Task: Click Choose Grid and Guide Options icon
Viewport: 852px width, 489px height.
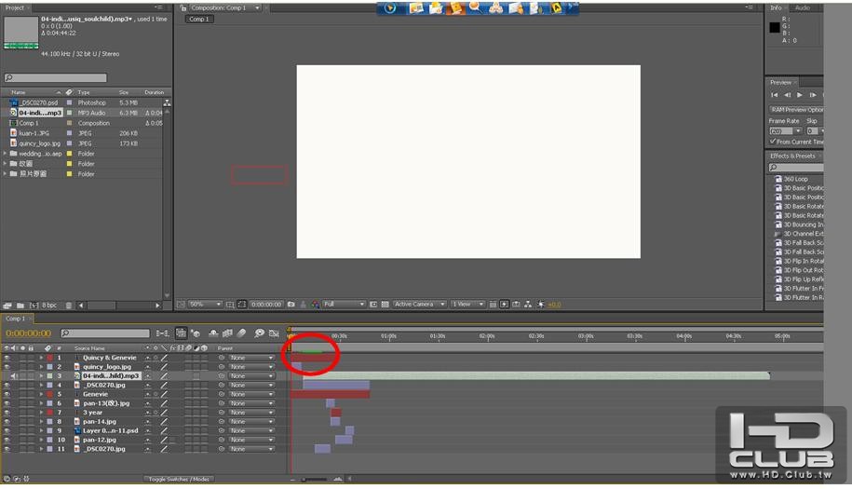Action: click(230, 305)
